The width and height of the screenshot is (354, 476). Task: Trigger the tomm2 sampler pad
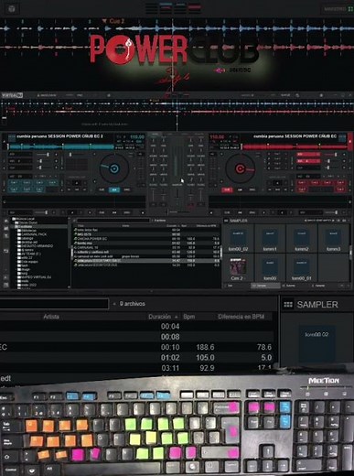302,240
